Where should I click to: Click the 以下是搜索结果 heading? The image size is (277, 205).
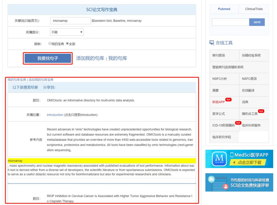[25, 87]
